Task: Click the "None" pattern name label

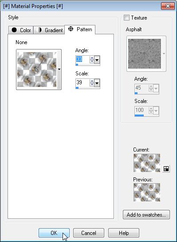Action: coord(21,42)
